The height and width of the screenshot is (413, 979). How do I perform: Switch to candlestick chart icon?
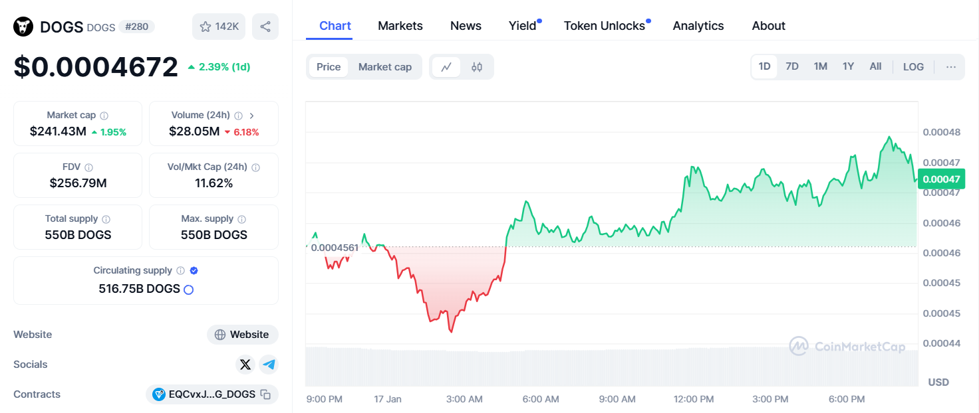coord(477,66)
